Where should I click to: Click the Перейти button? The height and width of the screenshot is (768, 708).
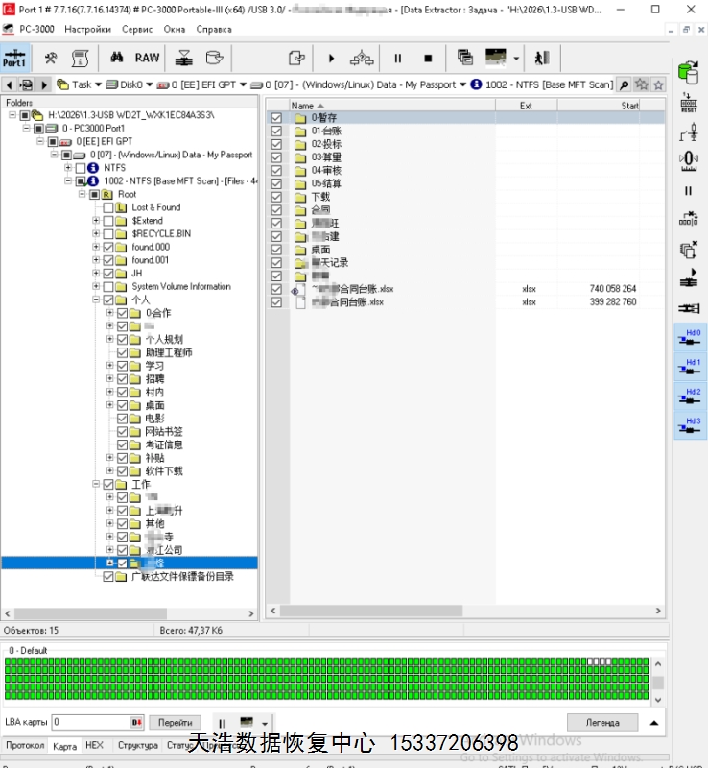tap(175, 722)
